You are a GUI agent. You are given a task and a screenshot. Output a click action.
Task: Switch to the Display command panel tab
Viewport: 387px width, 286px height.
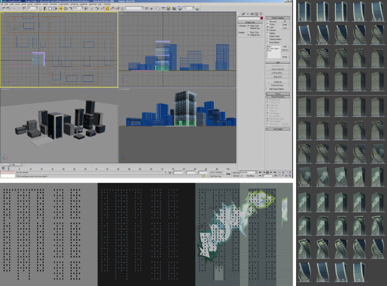click(257, 13)
